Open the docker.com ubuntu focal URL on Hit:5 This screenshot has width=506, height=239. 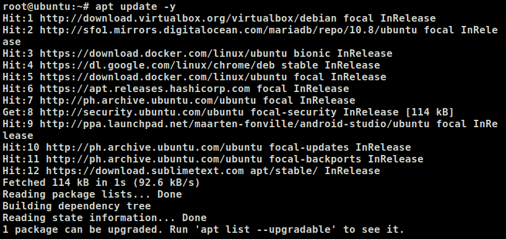pos(164,77)
